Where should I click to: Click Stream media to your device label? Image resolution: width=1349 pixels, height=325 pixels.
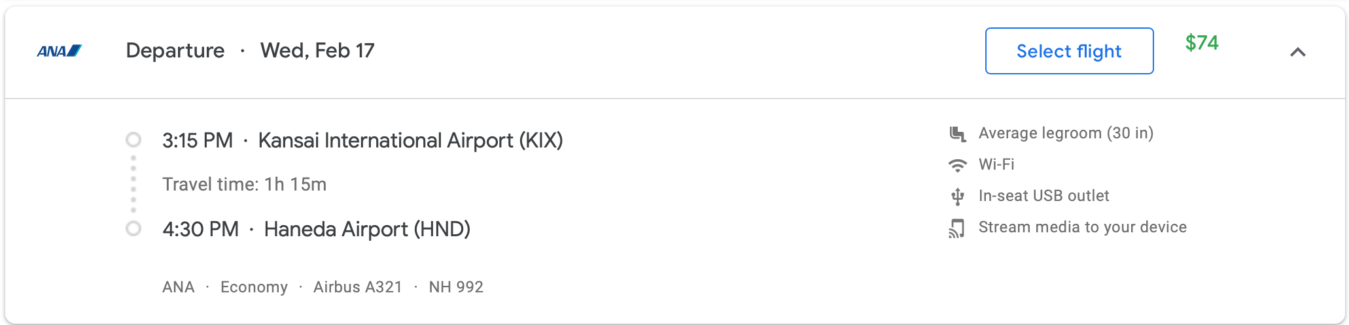click(x=1082, y=227)
